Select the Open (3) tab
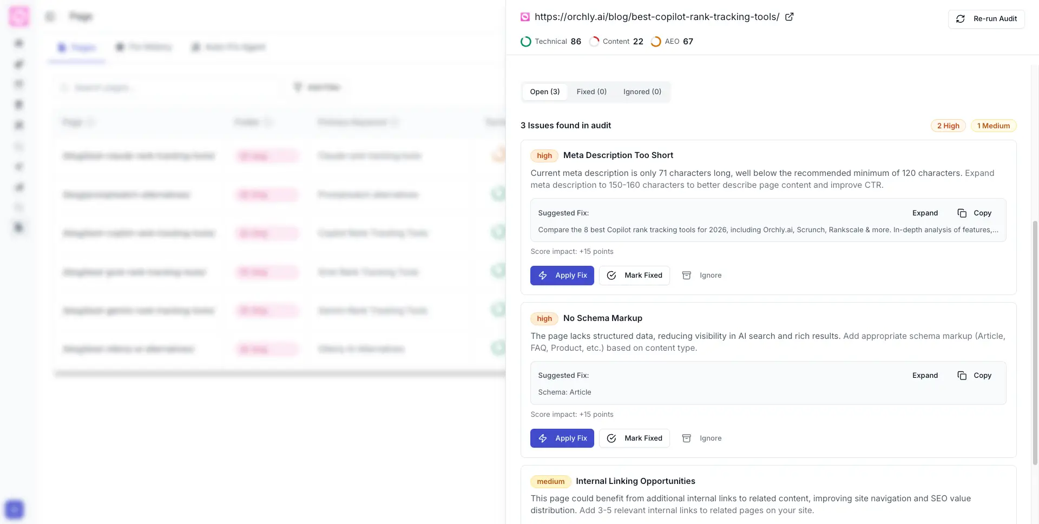Image resolution: width=1039 pixels, height=524 pixels. click(x=544, y=91)
